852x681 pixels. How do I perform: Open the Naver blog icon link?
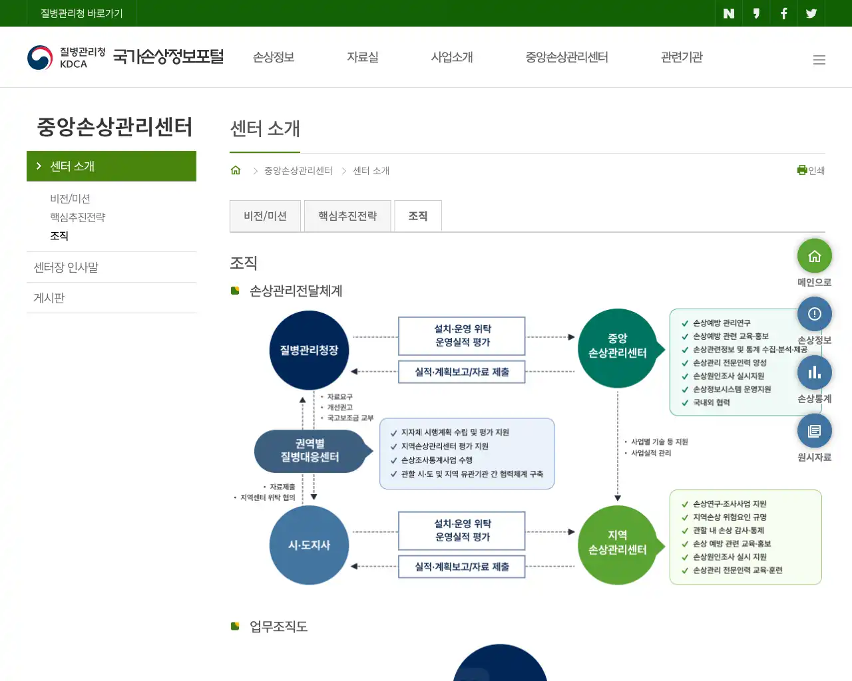[729, 13]
